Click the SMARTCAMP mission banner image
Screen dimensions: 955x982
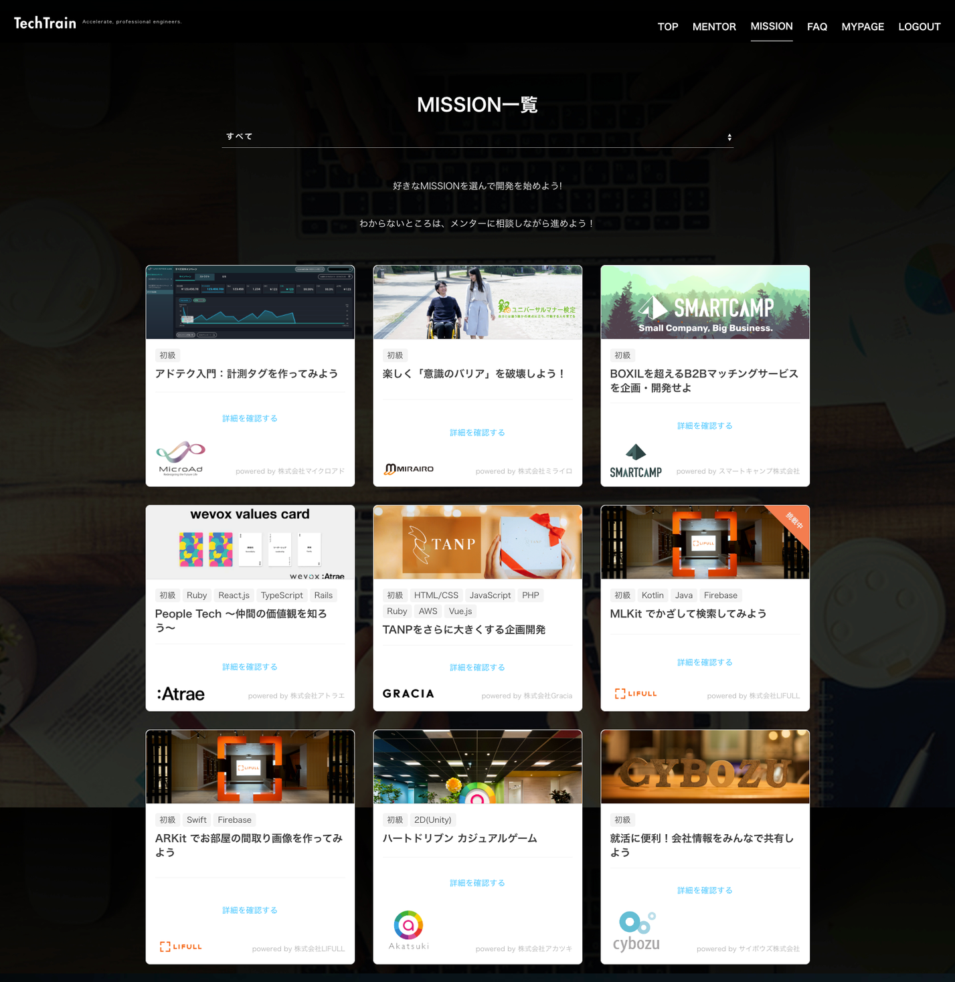705,302
